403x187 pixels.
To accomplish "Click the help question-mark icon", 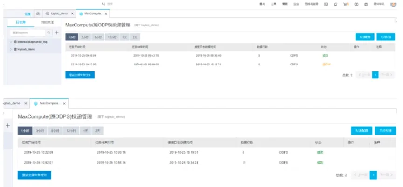I will coord(356,4).
